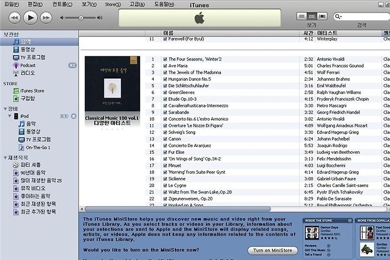Open 90년대 음악 smart playlist
This screenshot has height=260, width=390.
tap(33, 173)
